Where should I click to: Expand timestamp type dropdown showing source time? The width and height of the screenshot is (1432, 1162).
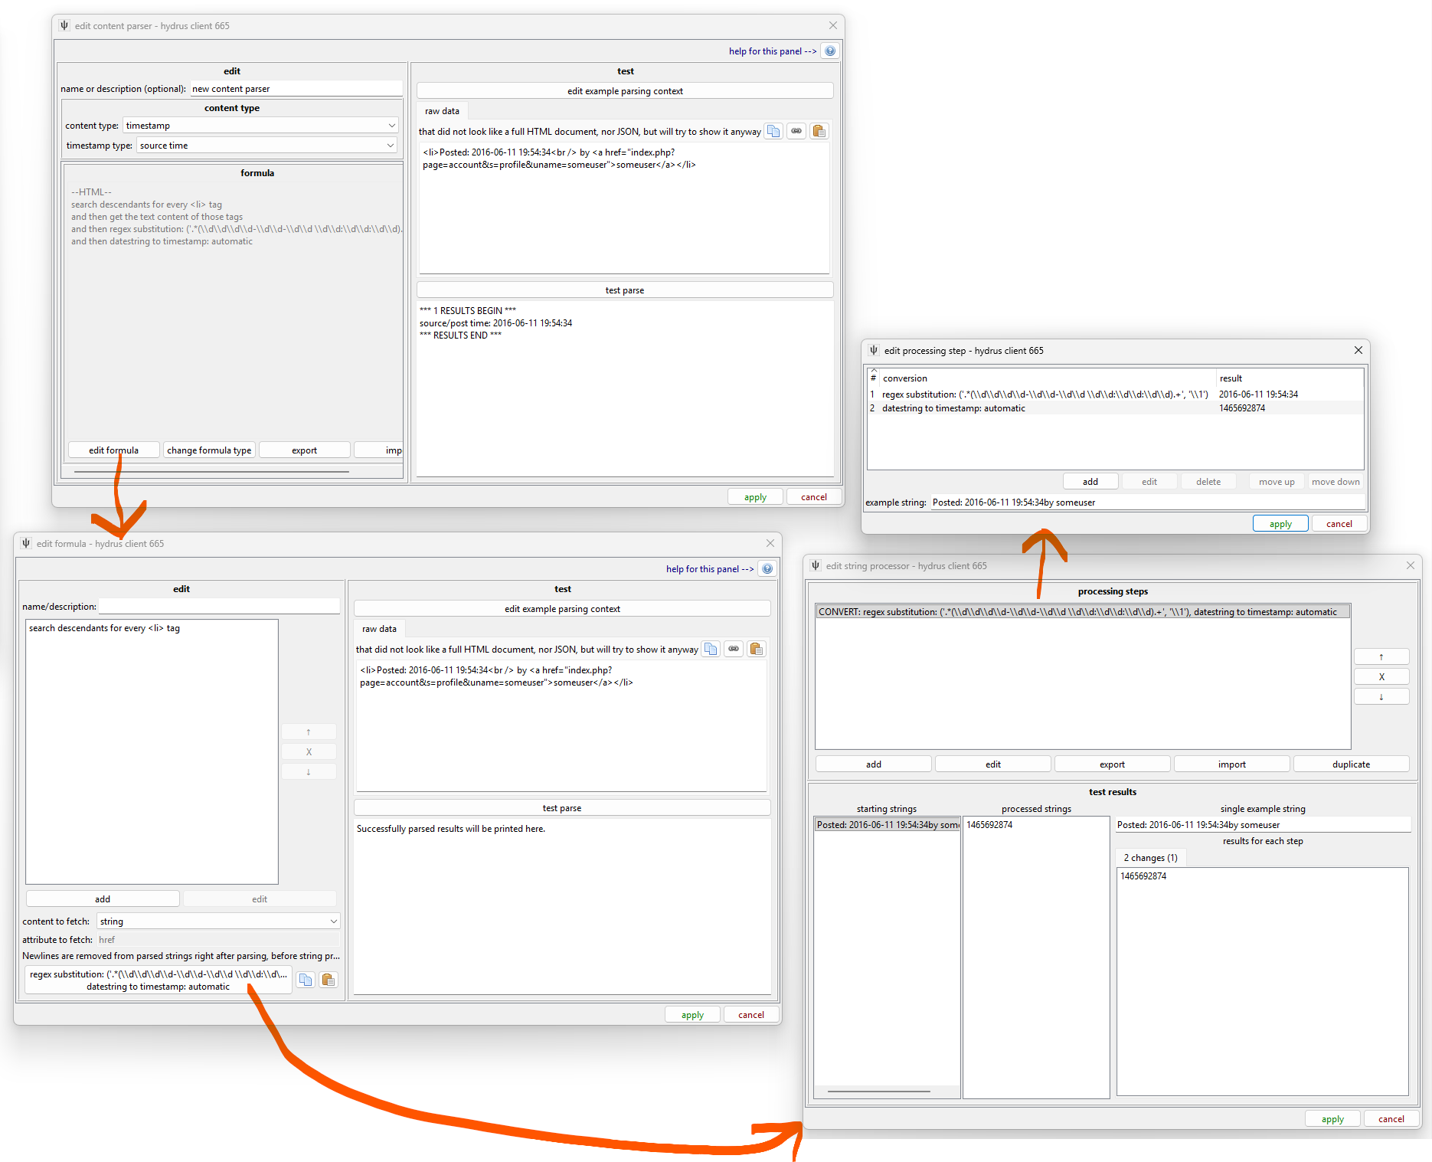[266, 146]
